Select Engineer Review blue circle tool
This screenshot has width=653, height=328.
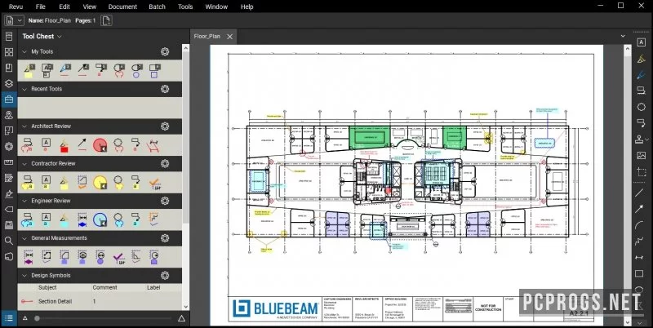[x=100, y=219]
